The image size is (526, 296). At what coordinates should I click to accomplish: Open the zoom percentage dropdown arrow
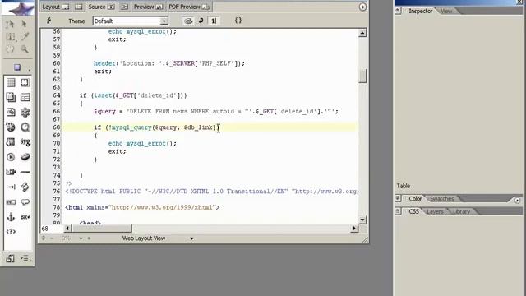tap(81, 238)
